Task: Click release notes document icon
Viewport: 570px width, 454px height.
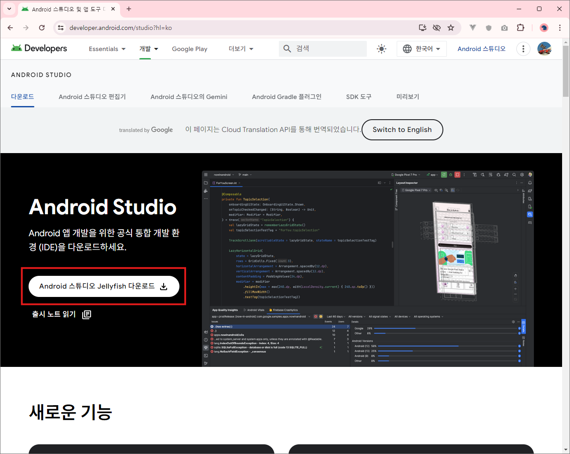Action: pyautogui.click(x=87, y=314)
